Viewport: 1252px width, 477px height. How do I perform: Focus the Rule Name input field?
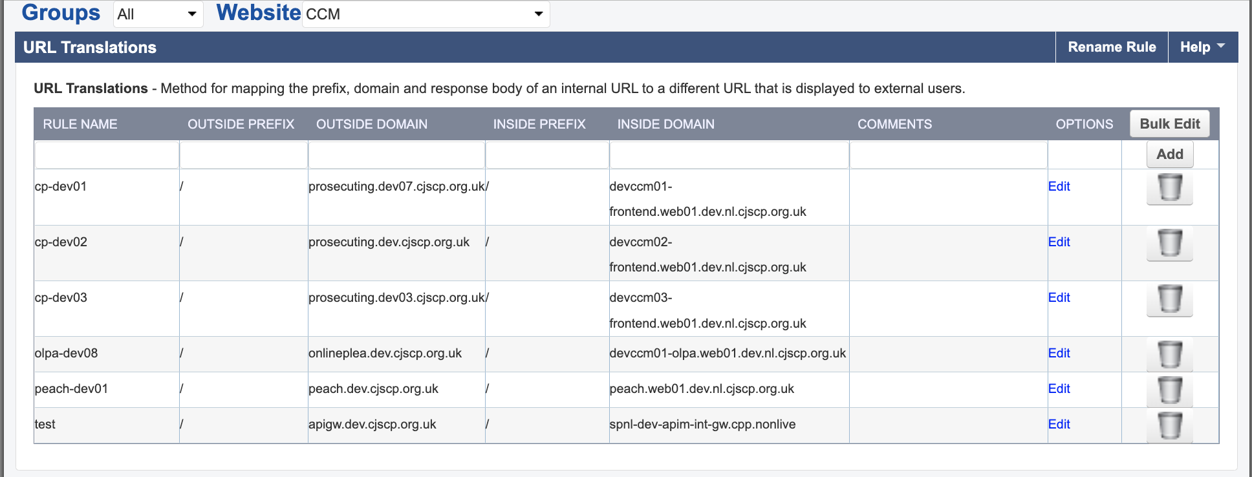107,155
